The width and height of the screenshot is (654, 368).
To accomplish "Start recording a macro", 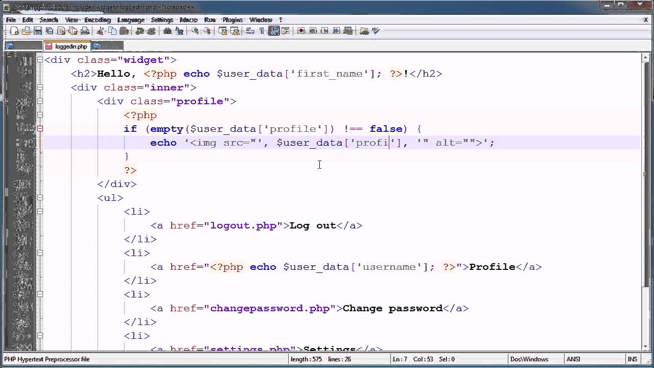I will 301,31.
